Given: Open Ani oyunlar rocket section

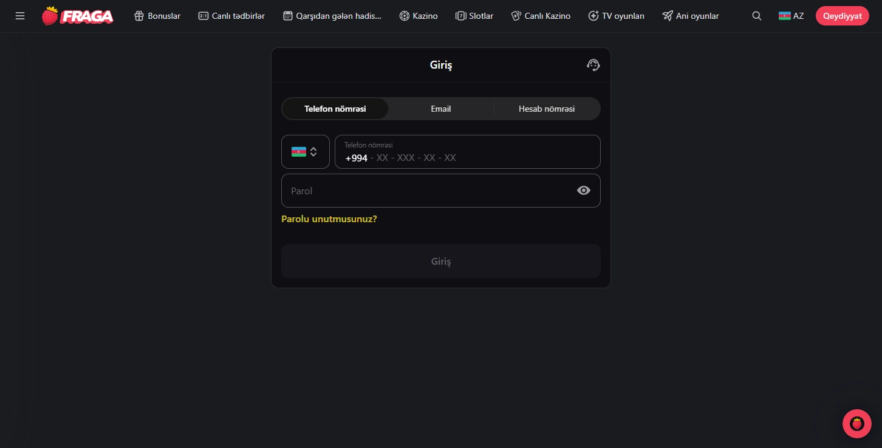Looking at the screenshot, I should 691,16.
